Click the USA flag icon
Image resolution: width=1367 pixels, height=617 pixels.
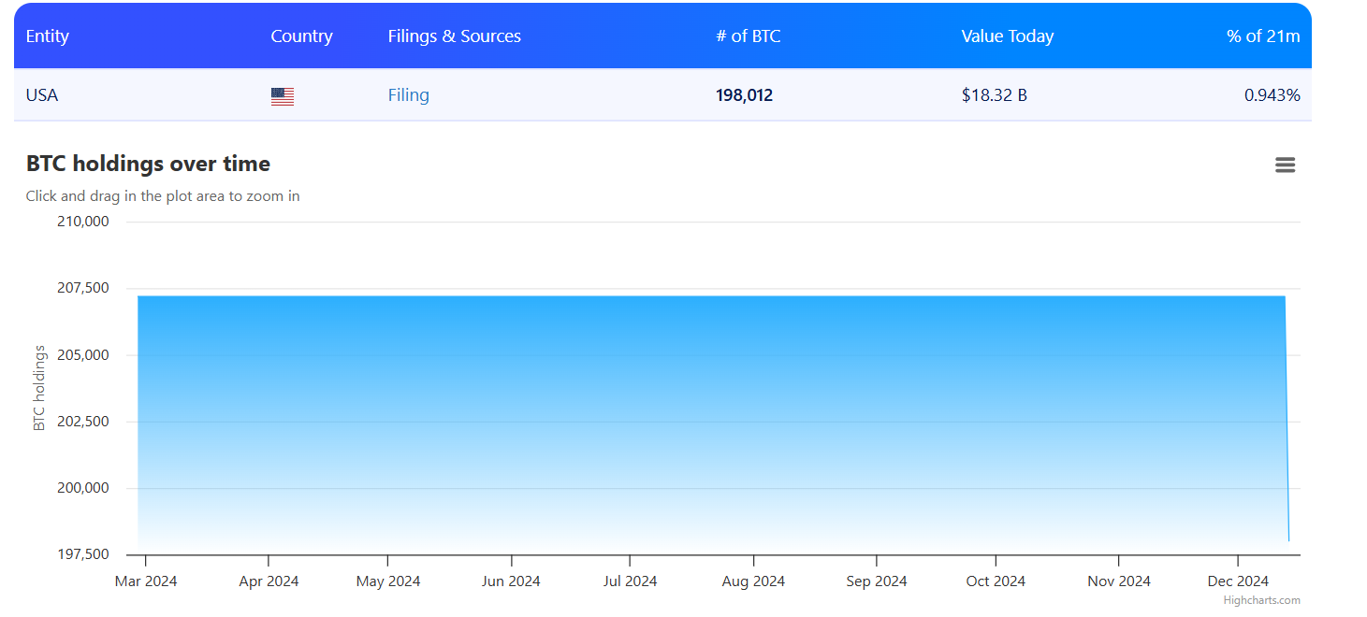[x=283, y=96]
